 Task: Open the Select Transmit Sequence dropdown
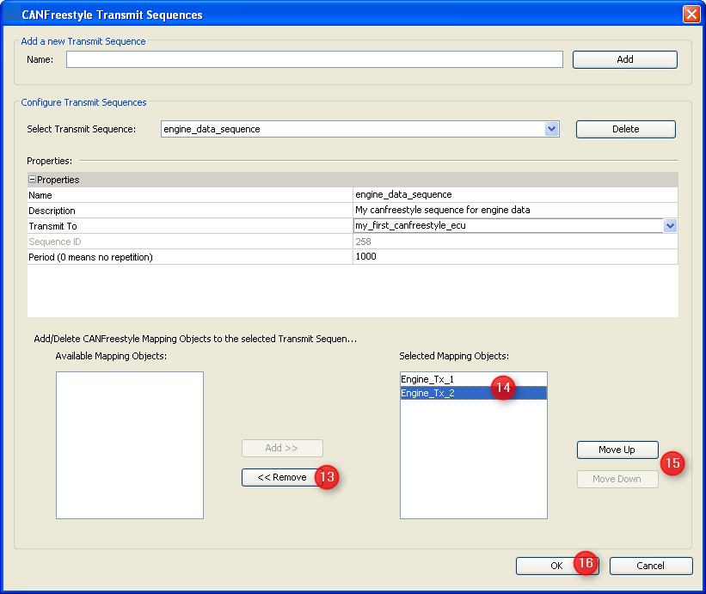tap(551, 129)
